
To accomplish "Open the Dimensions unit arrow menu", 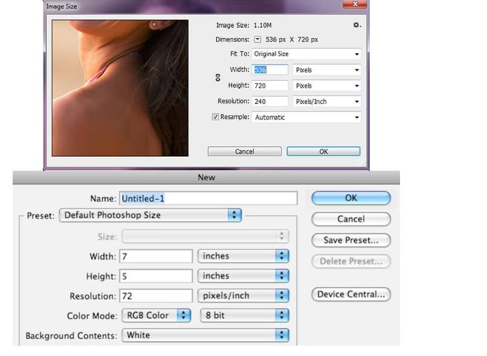I will click(257, 39).
